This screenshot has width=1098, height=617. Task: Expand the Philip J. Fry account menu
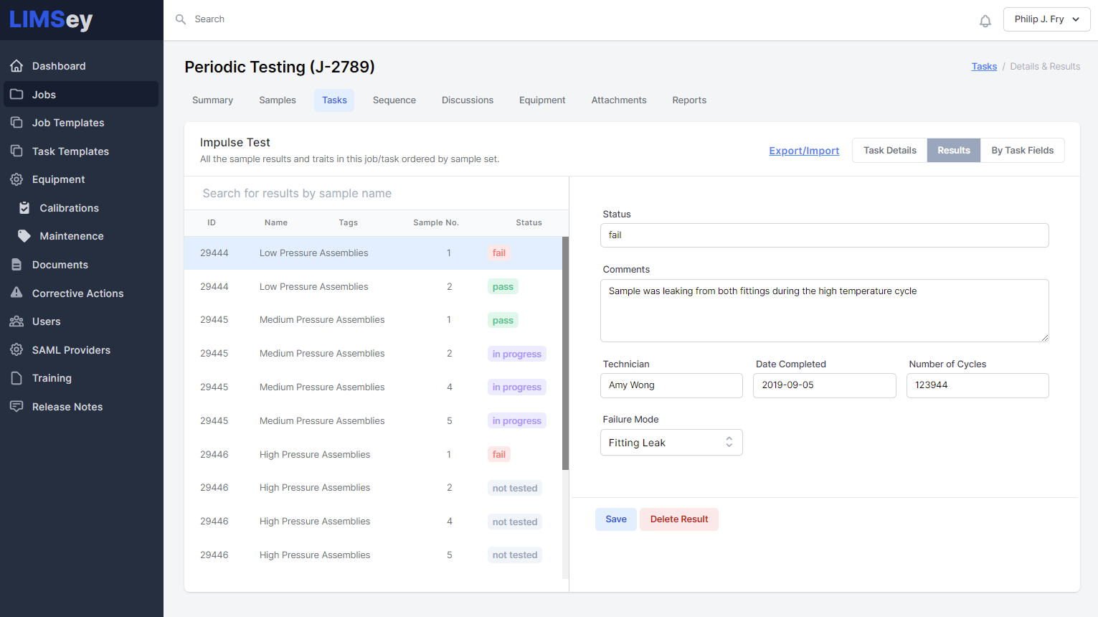click(1046, 19)
